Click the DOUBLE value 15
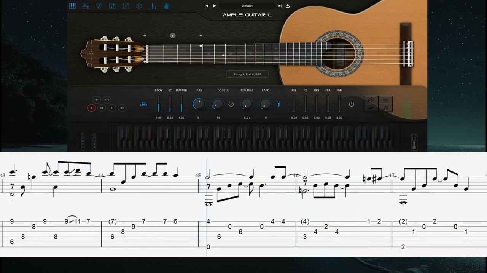Viewport: 487px width, 273px height. pos(218,118)
